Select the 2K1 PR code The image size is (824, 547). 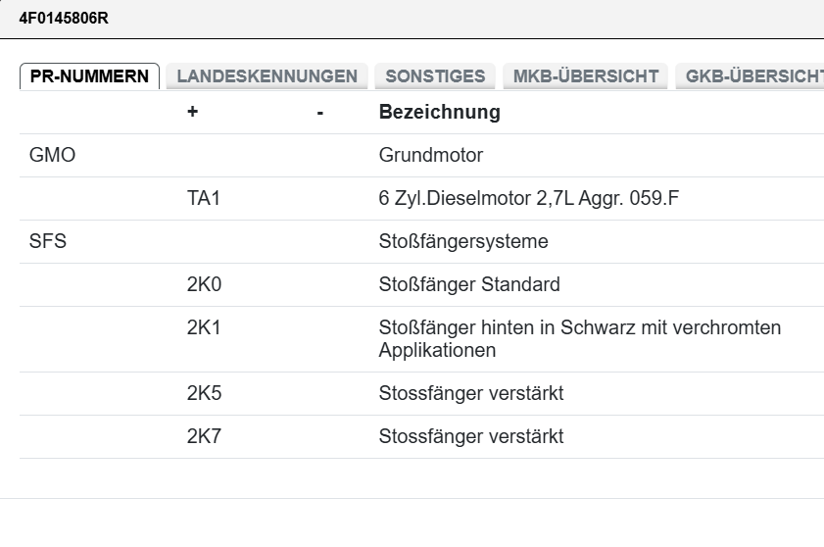coord(204,328)
